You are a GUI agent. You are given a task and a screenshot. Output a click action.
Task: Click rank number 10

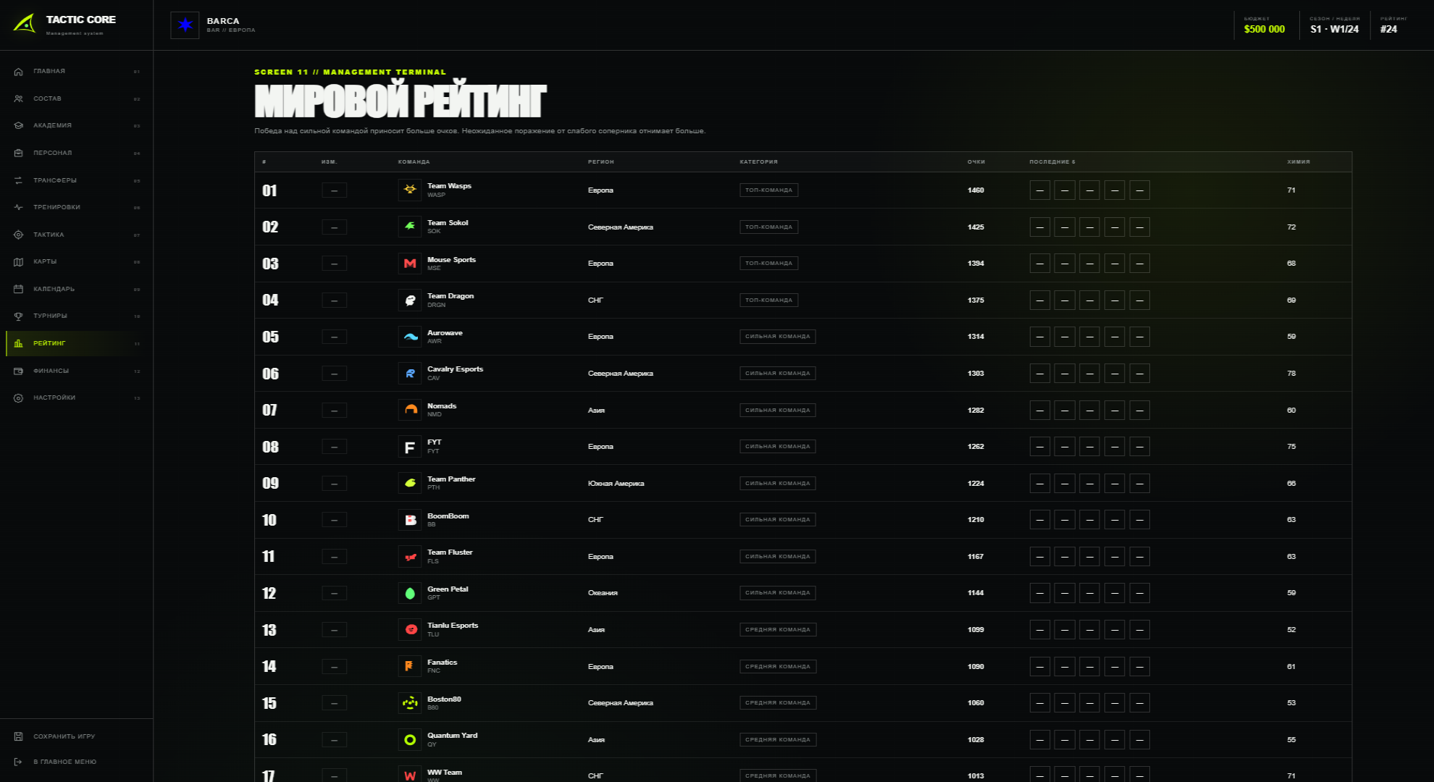point(269,520)
